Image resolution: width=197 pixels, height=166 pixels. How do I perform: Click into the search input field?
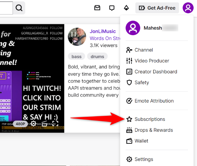tap(6, 8)
